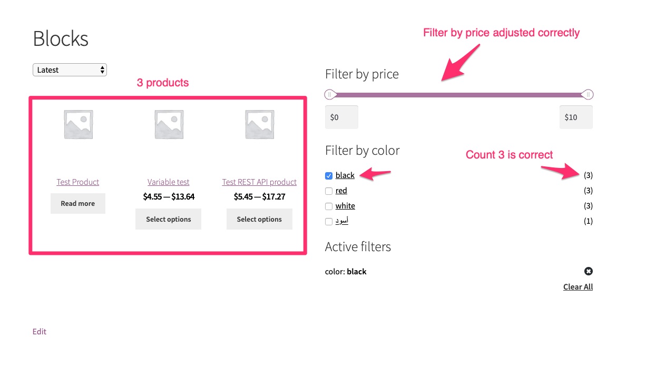Click the Test REST API product image
The height and width of the screenshot is (367, 656).
(x=259, y=124)
